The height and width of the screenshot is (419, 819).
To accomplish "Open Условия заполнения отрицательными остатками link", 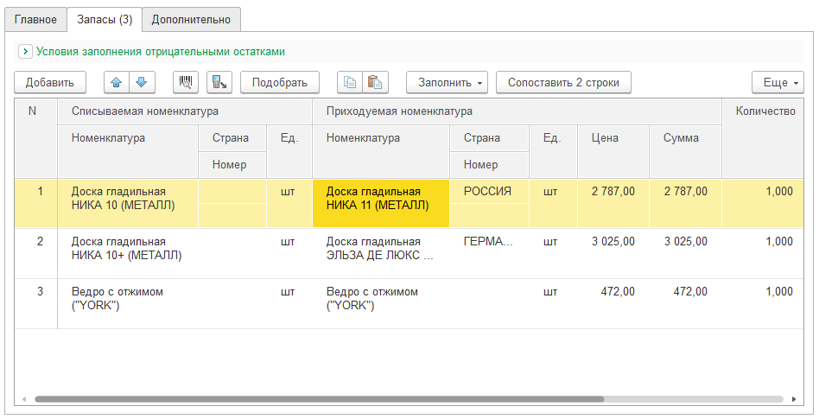I will (x=161, y=52).
